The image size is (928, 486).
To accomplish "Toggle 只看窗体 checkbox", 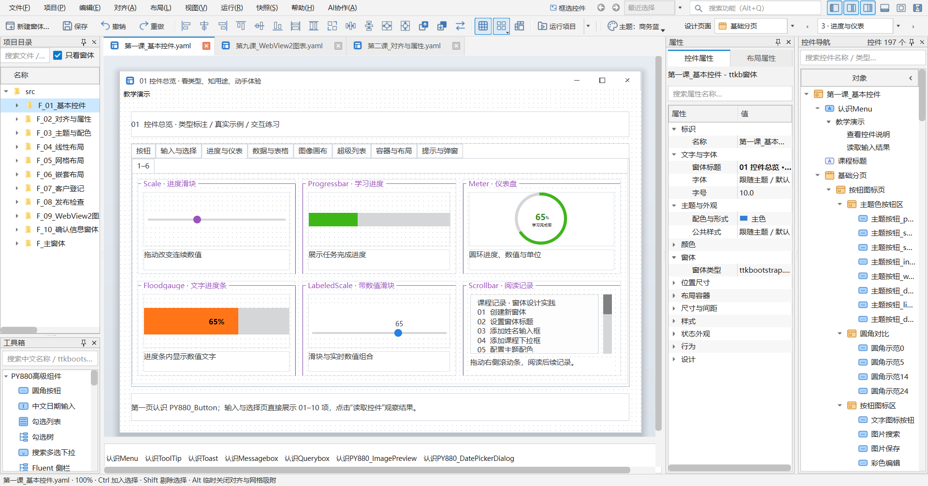I will tap(58, 56).
